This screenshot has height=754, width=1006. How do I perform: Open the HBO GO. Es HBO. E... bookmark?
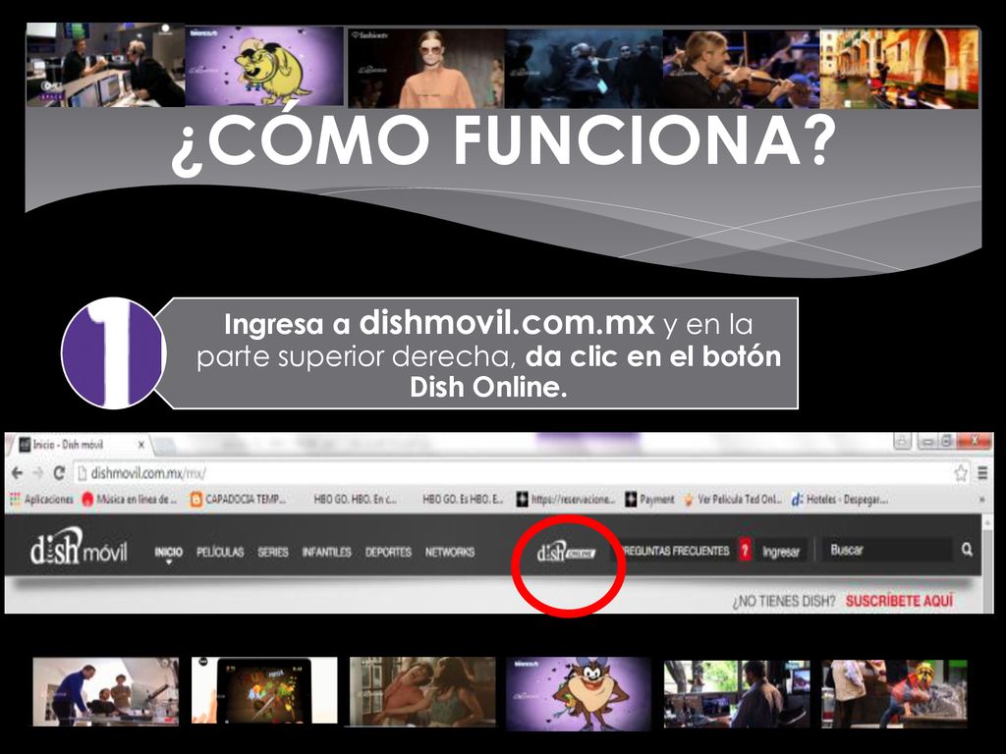463,499
